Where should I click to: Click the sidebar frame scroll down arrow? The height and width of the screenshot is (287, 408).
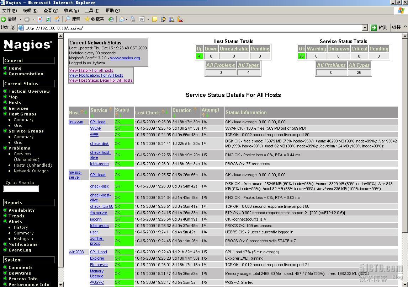tap(60, 285)
